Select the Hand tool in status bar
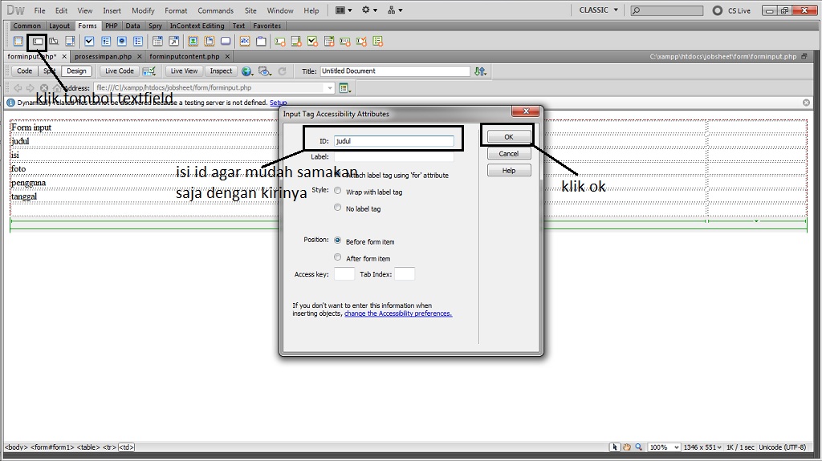This screenshot has height=461, width=822. coord(626,447)
